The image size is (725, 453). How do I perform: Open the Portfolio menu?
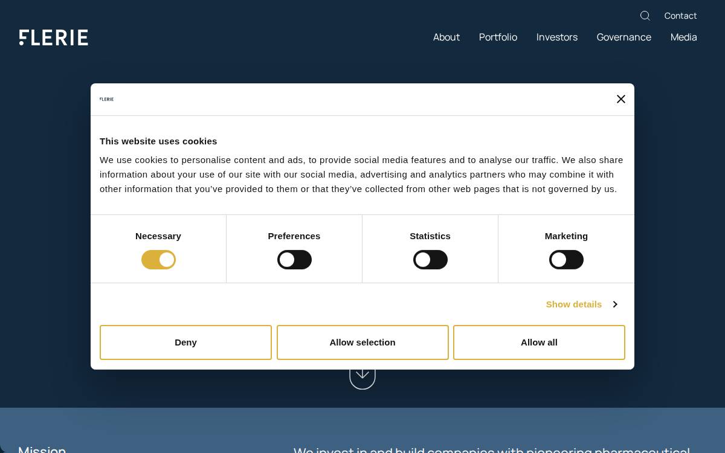[498, 37]
